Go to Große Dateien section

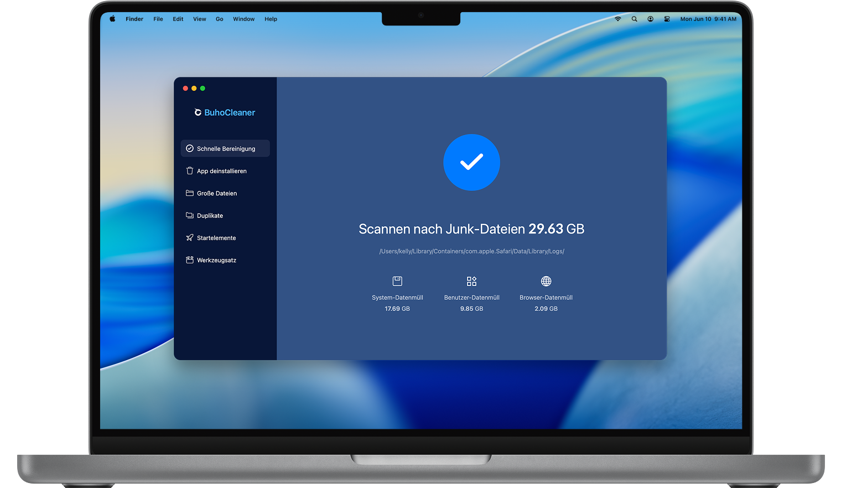[216, 193]
